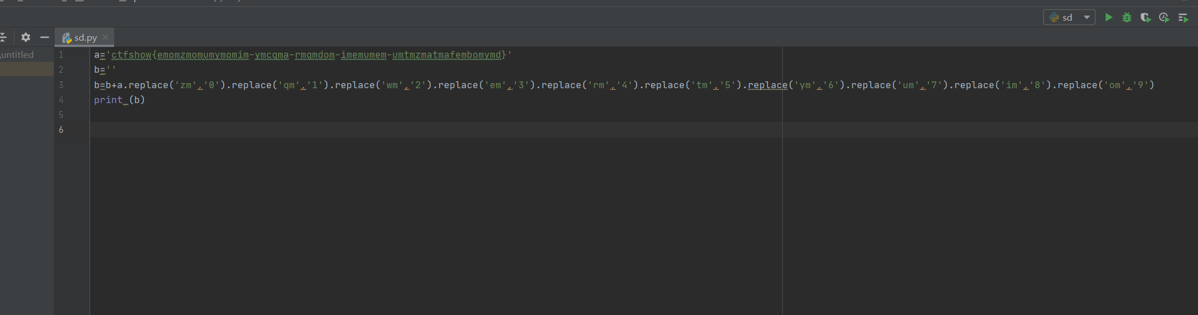Run with concurrency diagram icon

1183,18
